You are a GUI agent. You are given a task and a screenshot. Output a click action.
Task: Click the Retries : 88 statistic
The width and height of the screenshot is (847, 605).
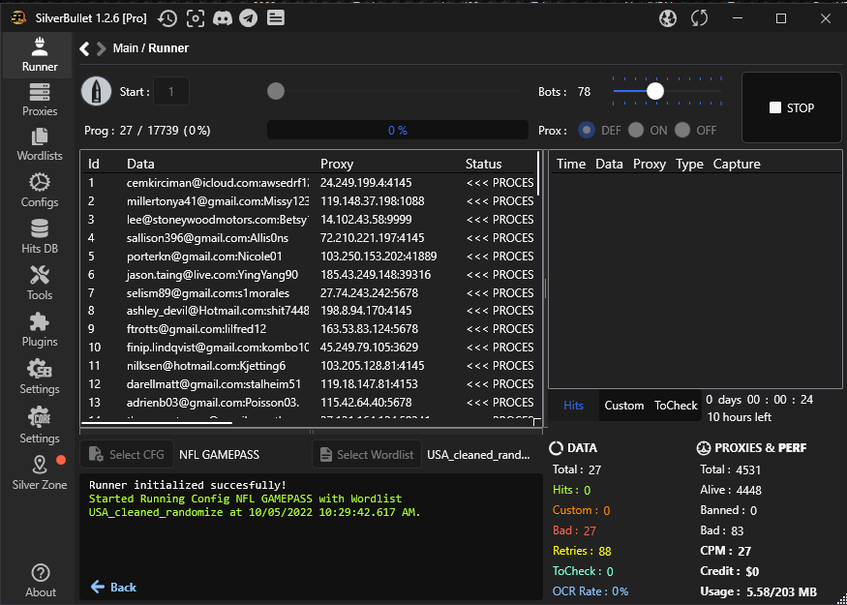582,551
